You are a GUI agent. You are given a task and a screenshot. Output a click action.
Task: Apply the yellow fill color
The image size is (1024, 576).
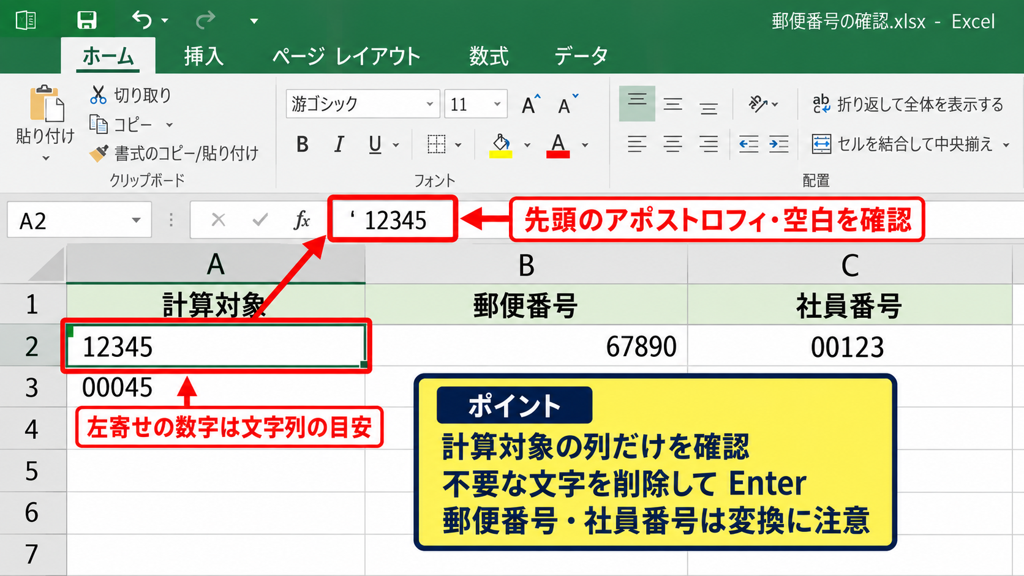(501, 146)
